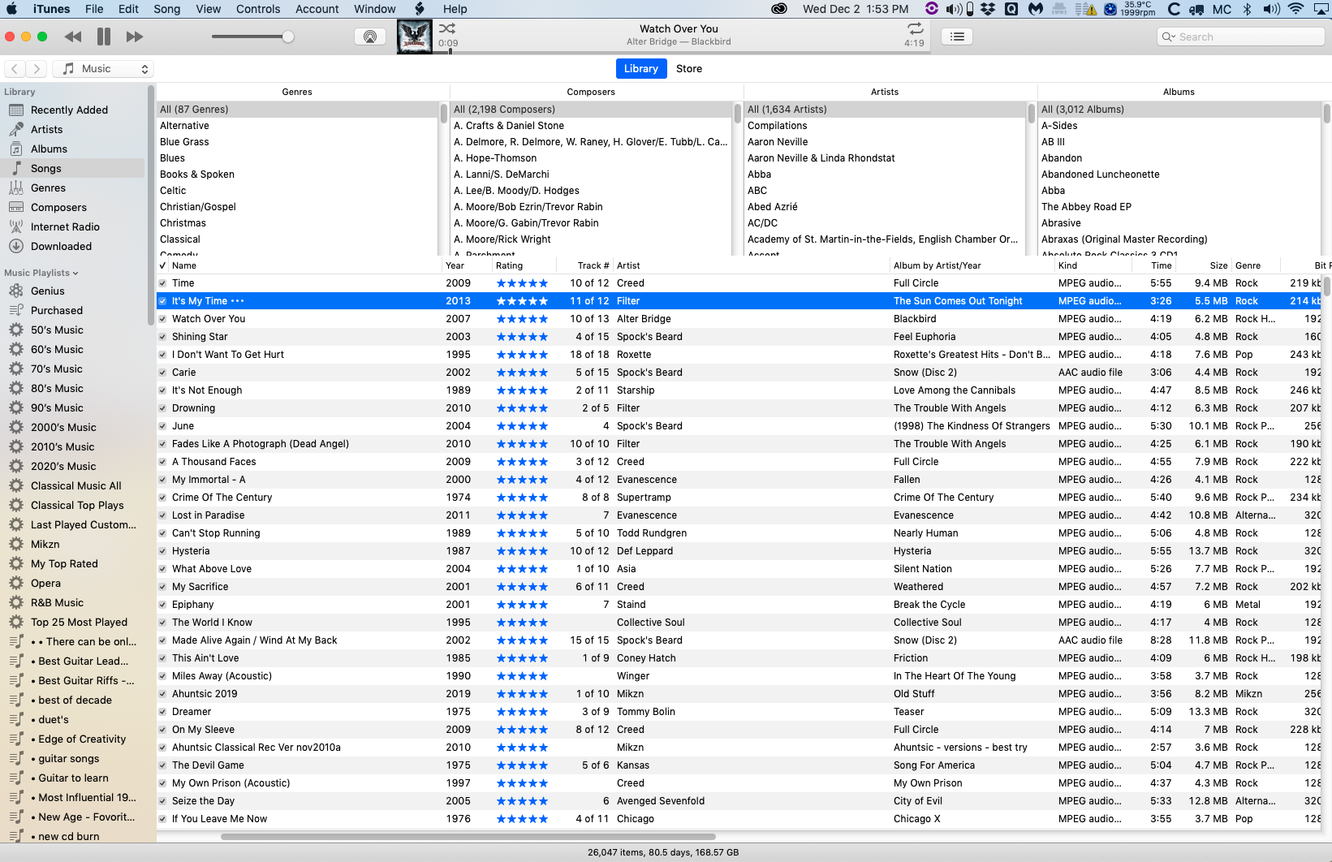Go back with the left chevron
Image resolution: width=1332 pixels, height=862 pixels.
click(x=15, y=69)
